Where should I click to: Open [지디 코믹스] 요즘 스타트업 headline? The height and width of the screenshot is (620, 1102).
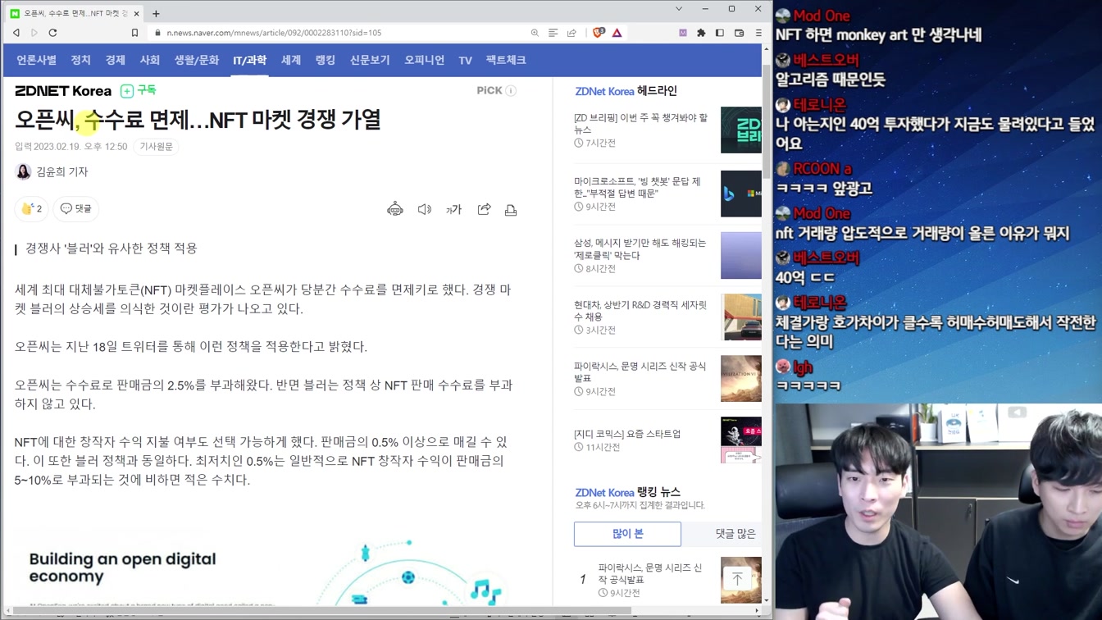tap(627, 434)
